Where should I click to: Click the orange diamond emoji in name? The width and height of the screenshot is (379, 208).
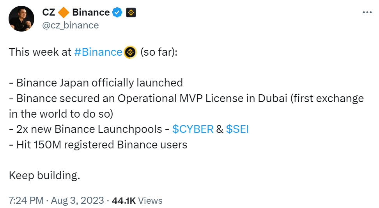63,12
